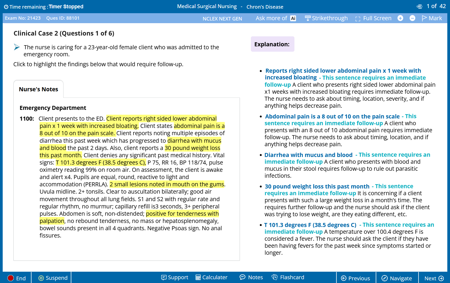Image resolution: width=450 pixels, height=283 pixels.
Task: Click the 'Medical Surgical Nursing' subject title
Action: (207, 6)
